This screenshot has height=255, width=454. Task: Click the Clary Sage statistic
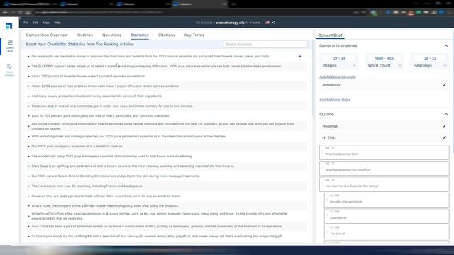click(133, 166)
